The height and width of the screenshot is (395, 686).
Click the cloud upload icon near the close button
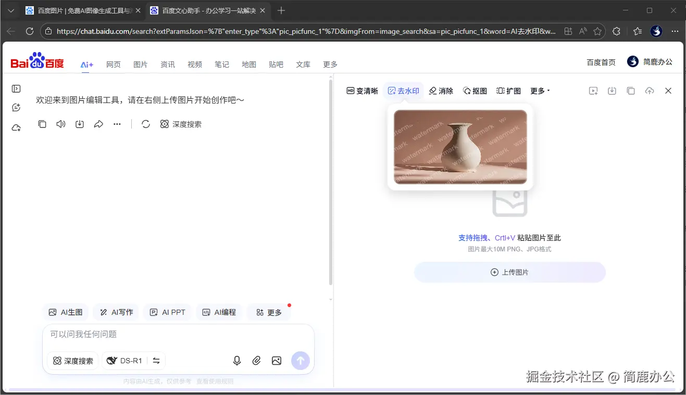[x=650, y=91]
